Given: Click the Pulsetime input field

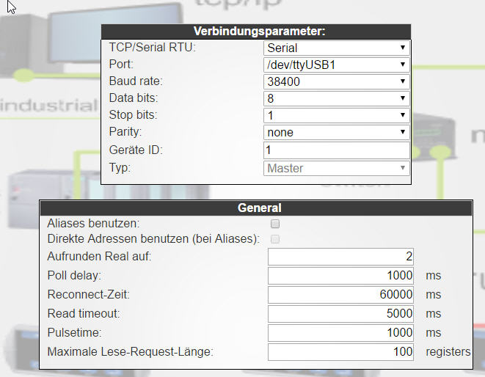Looking at the screenshot, I should (340, 333).
